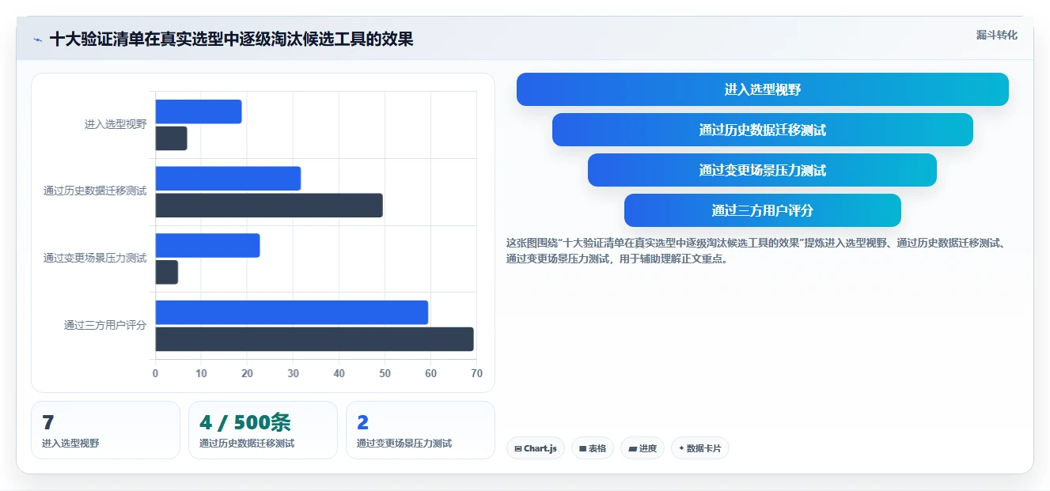Click the 进入选型视野 stat card caption

click(70, 444)
